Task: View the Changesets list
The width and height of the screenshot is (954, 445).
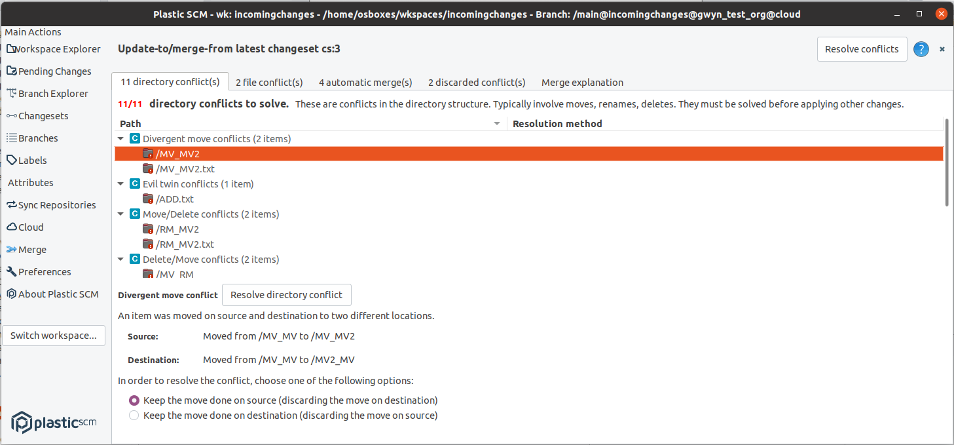Action: pos(43,115)
